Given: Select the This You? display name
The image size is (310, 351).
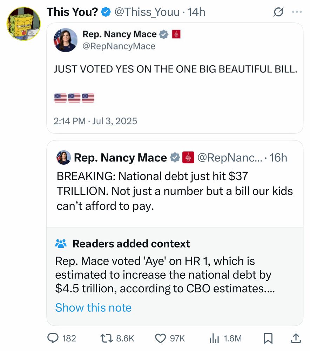Looking at the screenshot, I should point(73,12).
